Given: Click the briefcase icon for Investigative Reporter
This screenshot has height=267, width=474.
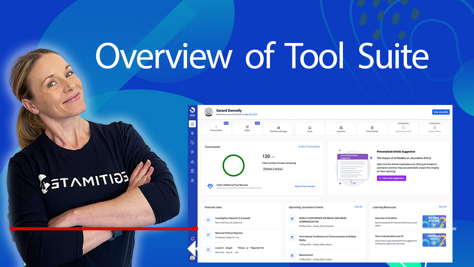Looking at the screenshot, I should tap(208, 220).
